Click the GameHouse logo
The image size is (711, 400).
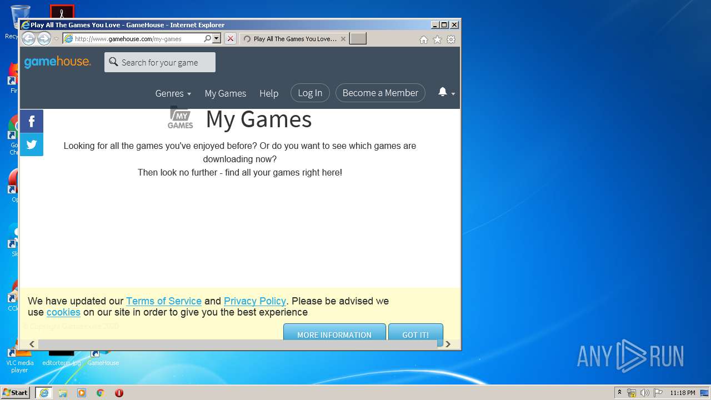coord(57,62)
